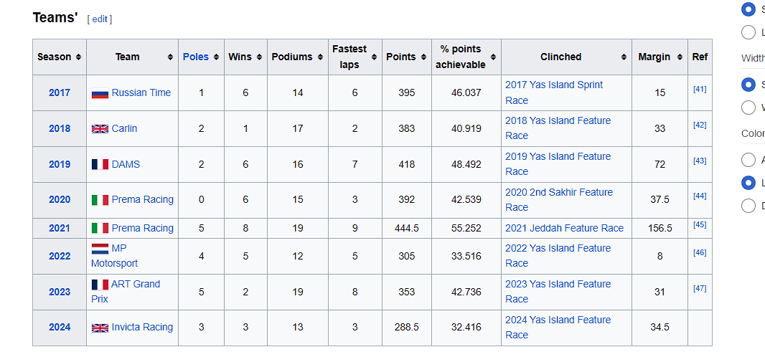Image resolution: width=765 pixels, height=362 pixels.
Task: Open the 2019 season link
Action: (60, 164)
